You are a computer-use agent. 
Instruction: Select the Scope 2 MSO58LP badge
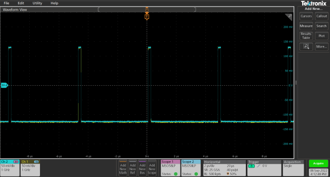(x=191, y=168)
